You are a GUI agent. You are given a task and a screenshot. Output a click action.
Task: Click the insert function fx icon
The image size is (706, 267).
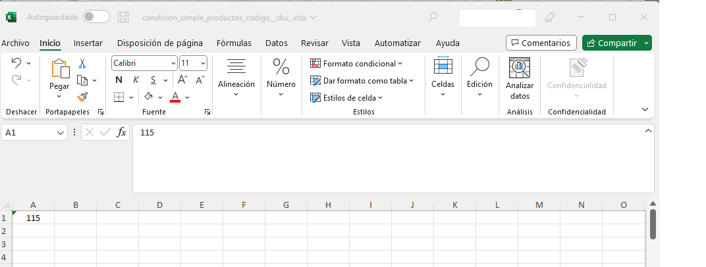[122, 132]
